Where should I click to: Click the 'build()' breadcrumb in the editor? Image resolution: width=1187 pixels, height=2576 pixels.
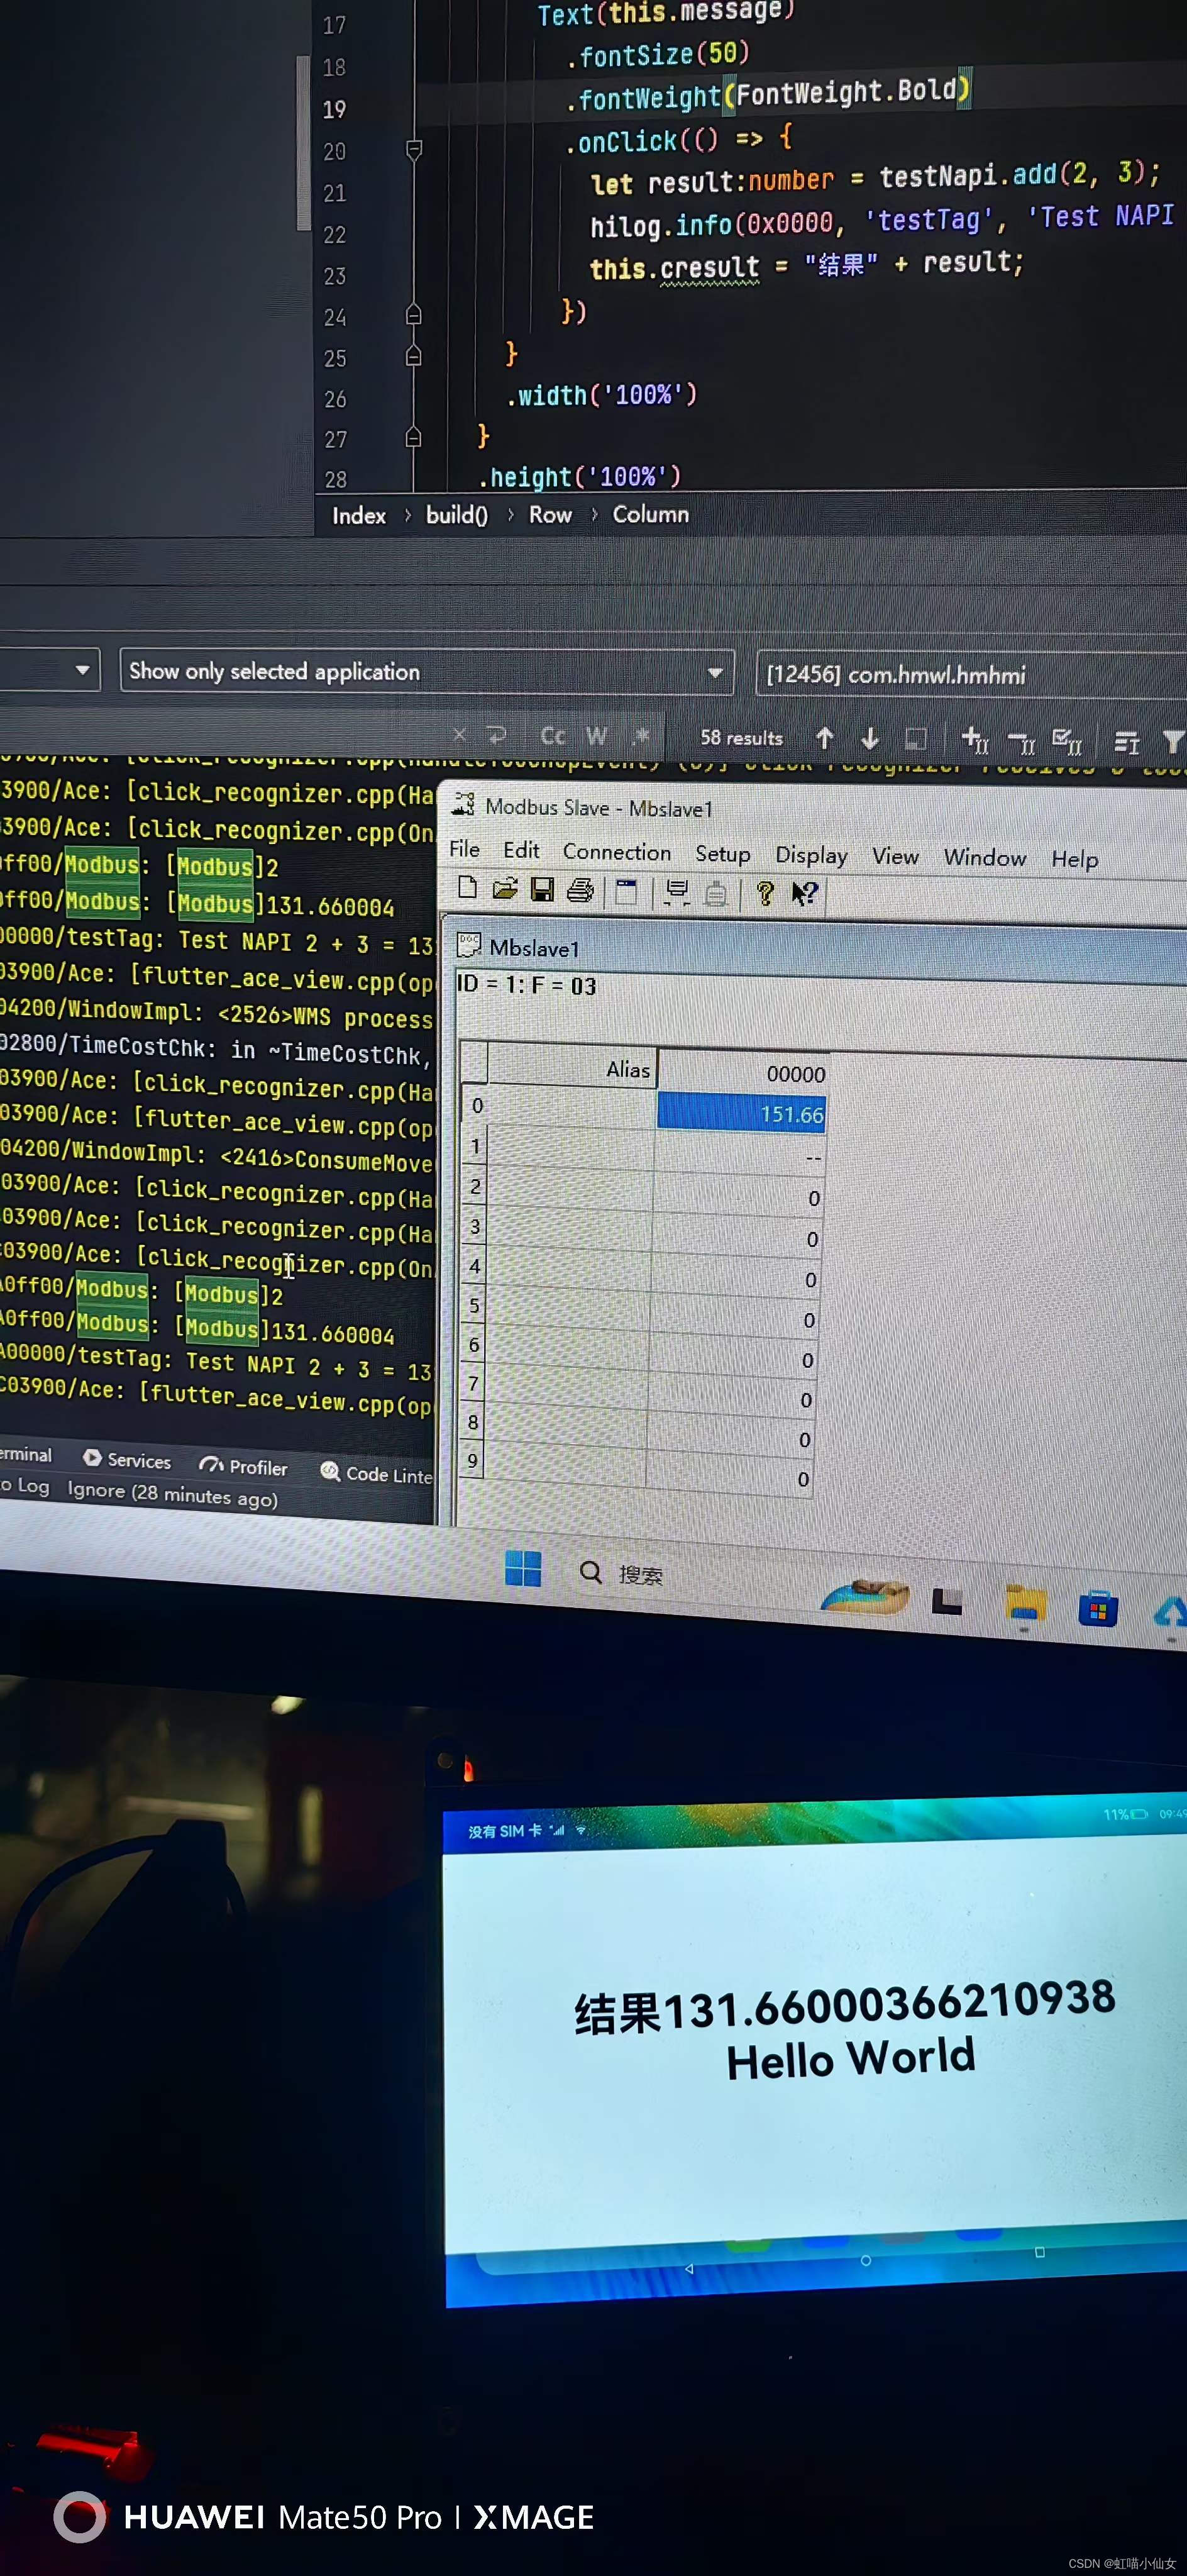coord(457,515)
